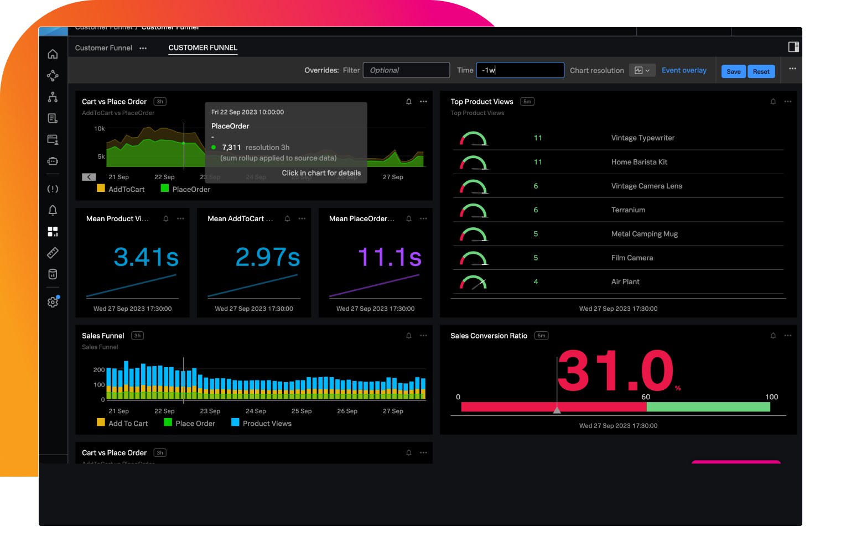The image size is (841, 553).
Task: Click inside the Time override input field
Action: coord(520,70)
